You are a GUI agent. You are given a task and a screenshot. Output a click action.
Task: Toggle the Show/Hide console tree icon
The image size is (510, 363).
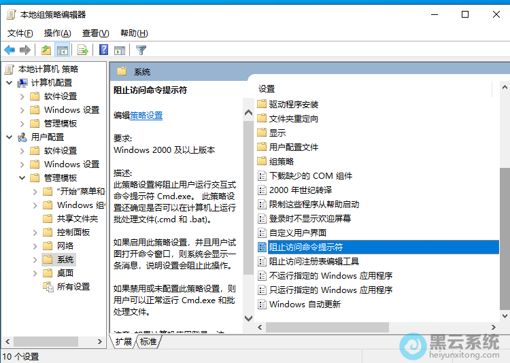point(63,50)
